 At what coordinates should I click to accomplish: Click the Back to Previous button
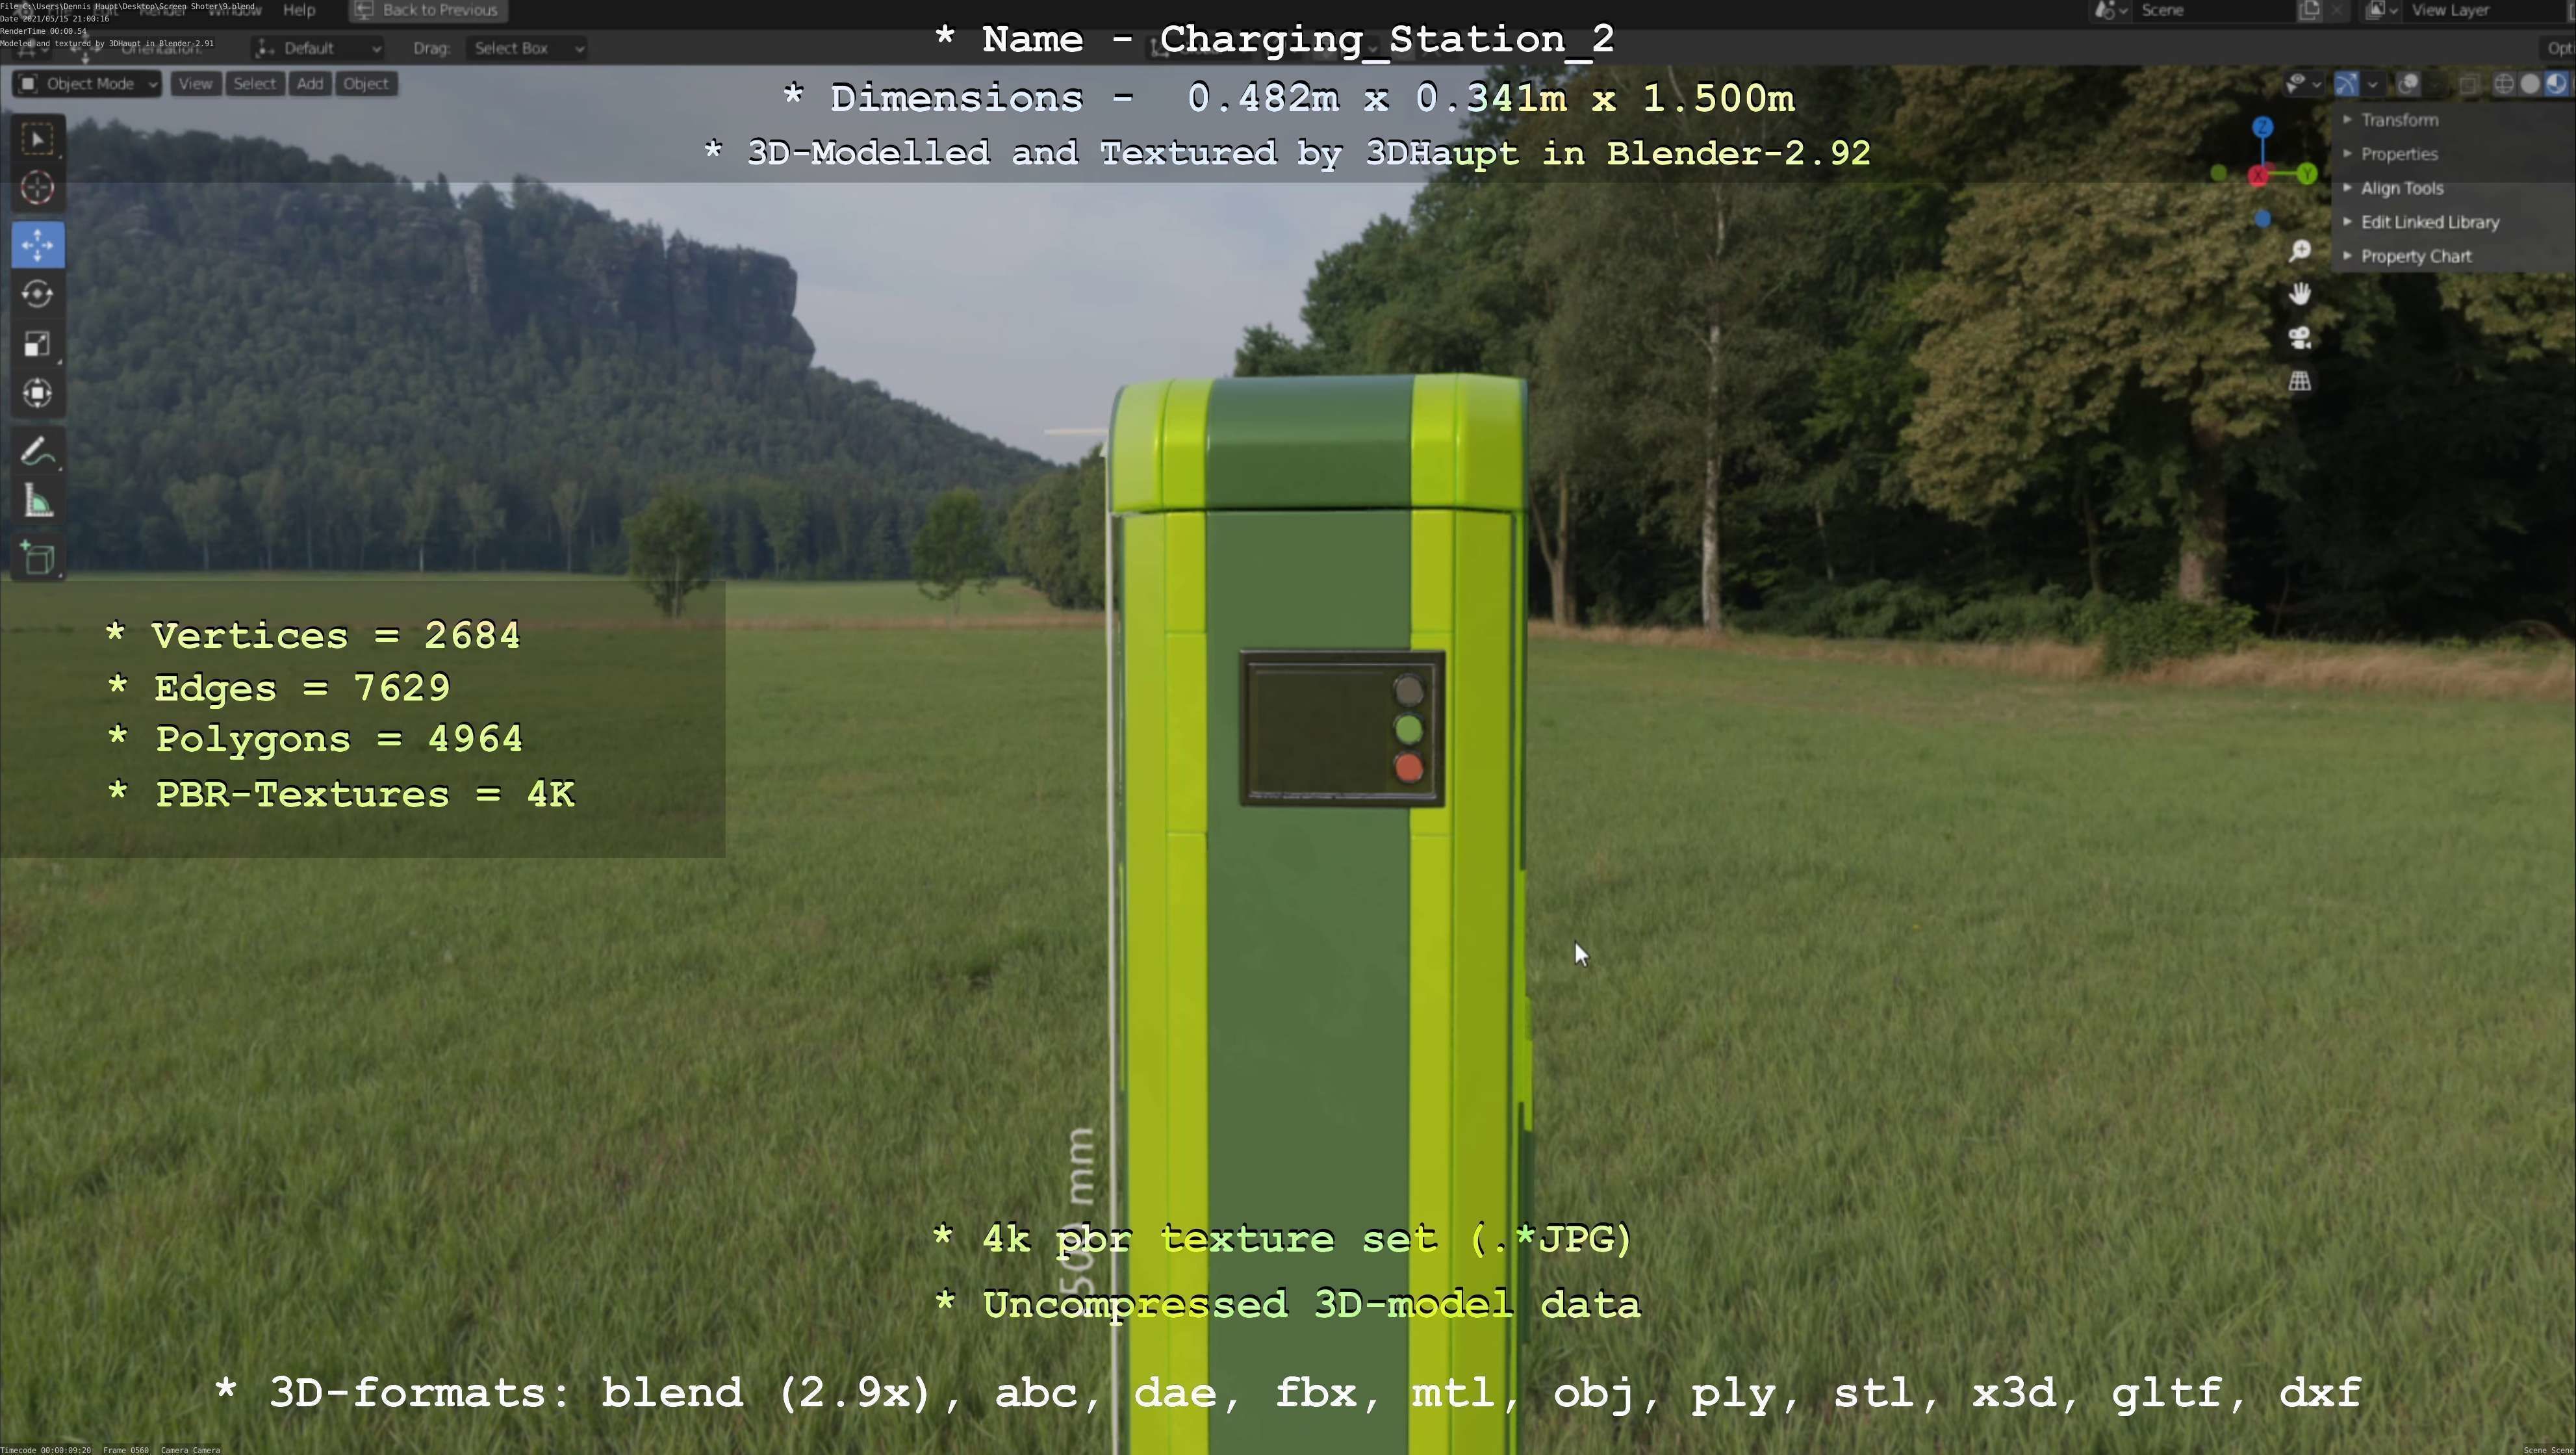pyautogui.click(x=428, y=10)
